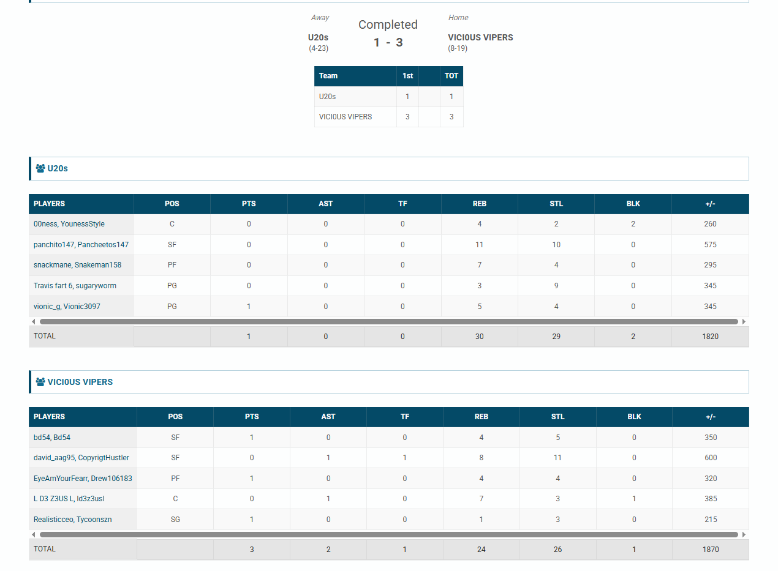Click the Home team VICIOUS VIPERS name
This screenshot has width=778, height=571.
480,37
